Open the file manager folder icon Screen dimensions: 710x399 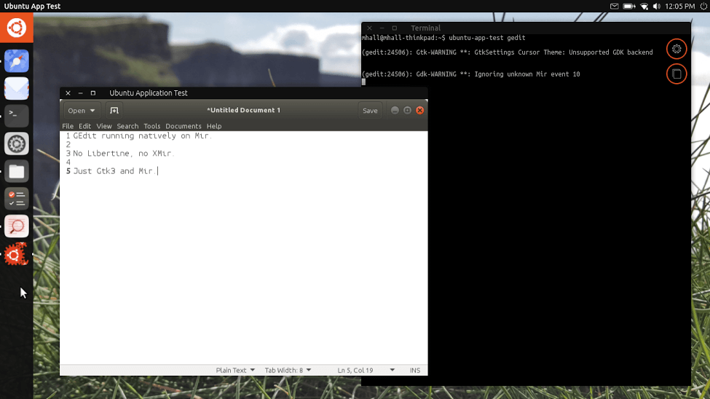tap(16, 171)
